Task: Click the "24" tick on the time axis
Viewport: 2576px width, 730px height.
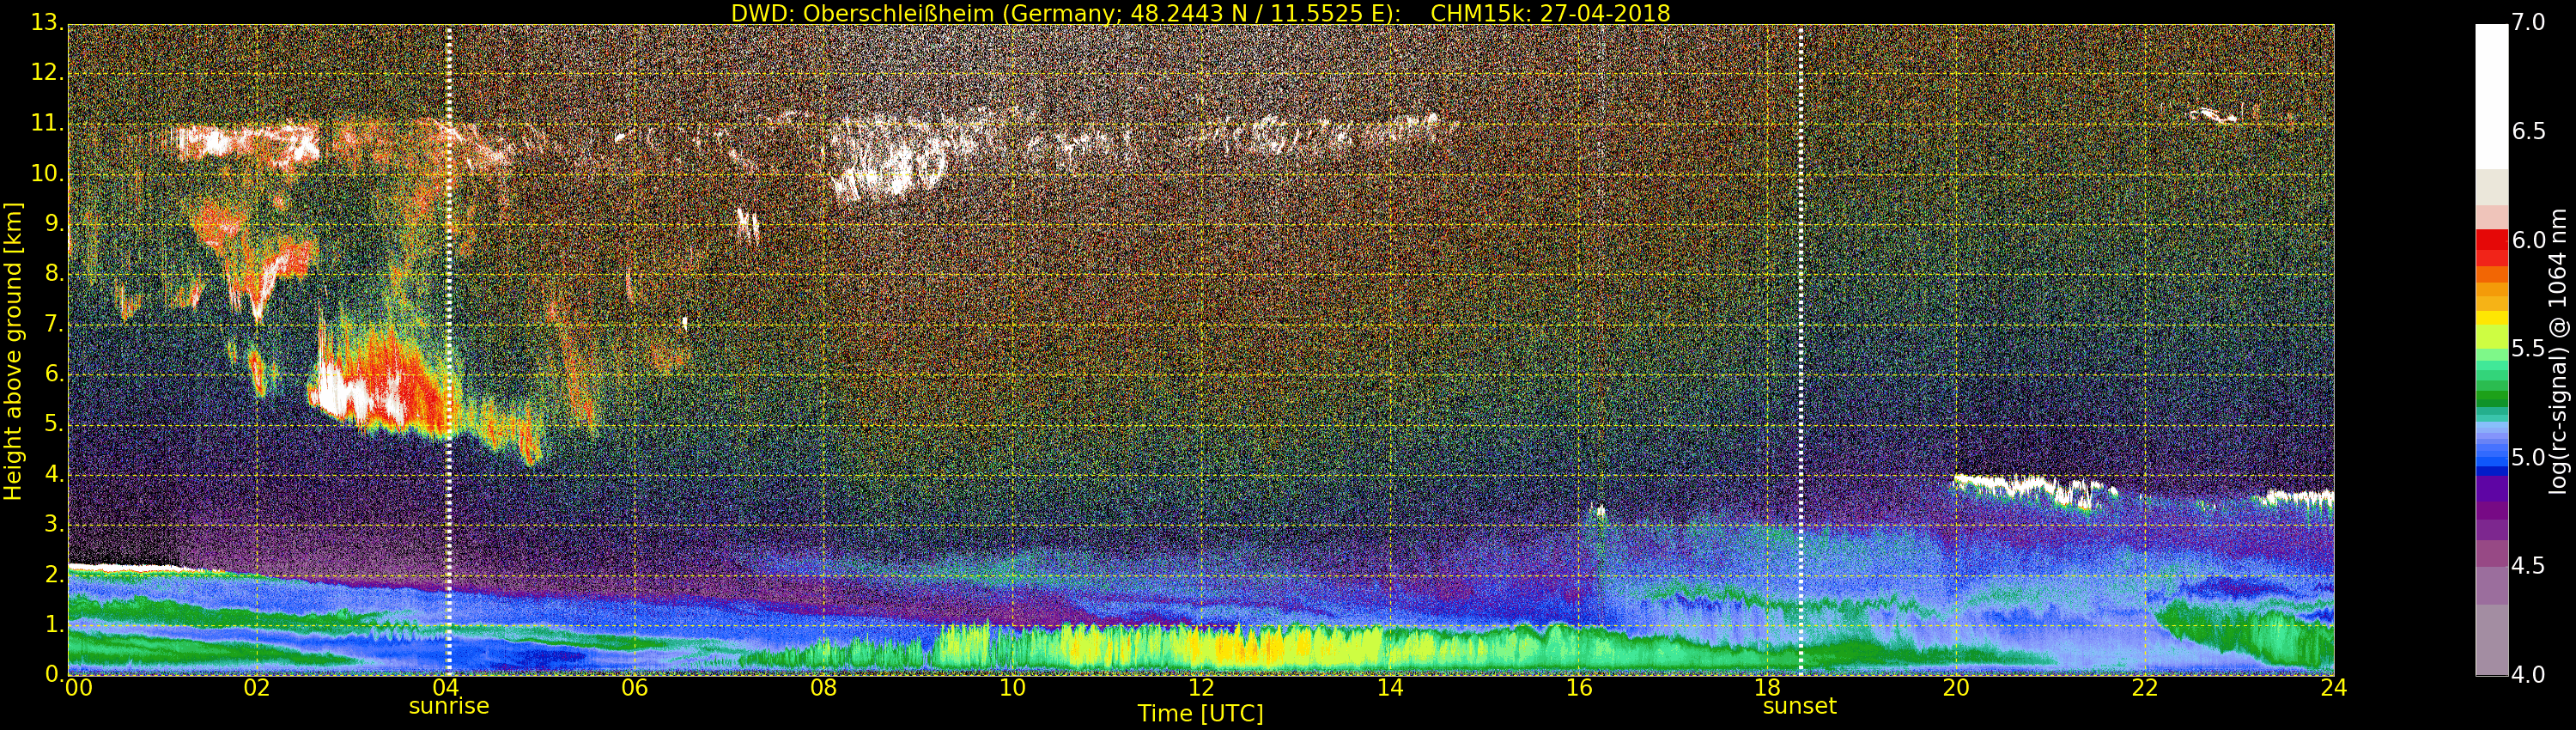Action: pyautogui.click(x=2334, y=688)
